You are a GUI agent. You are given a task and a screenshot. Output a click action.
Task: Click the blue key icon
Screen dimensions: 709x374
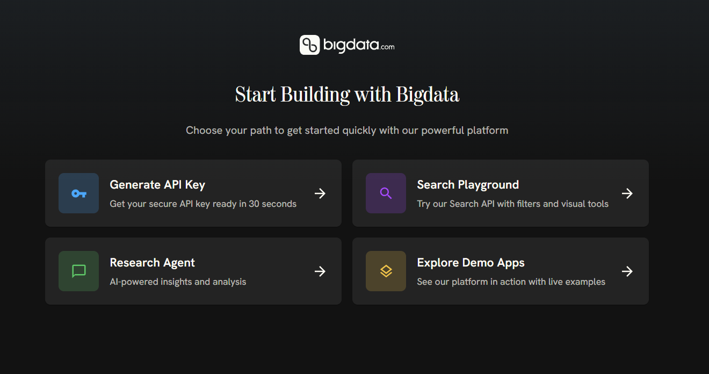pyautogui.click(x=78, y=193)
